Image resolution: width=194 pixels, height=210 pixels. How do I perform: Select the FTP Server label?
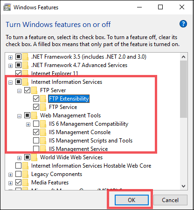[x=53, y=90]
